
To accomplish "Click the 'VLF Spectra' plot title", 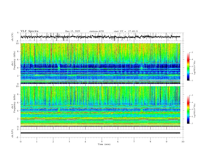I will tap(29, 31).
